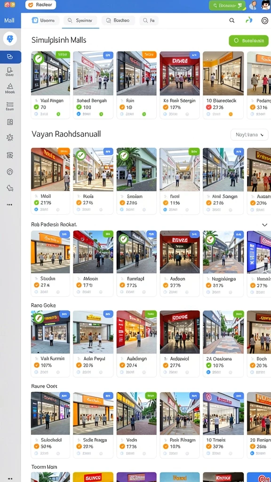
Task: Click the green-blue arrow icon beside search
Action: (249, 20)
